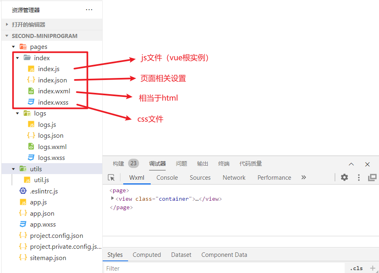Select the 问题 panel tab
The width and height of the screenshot is (379, 273).
(x=181, y=164)
